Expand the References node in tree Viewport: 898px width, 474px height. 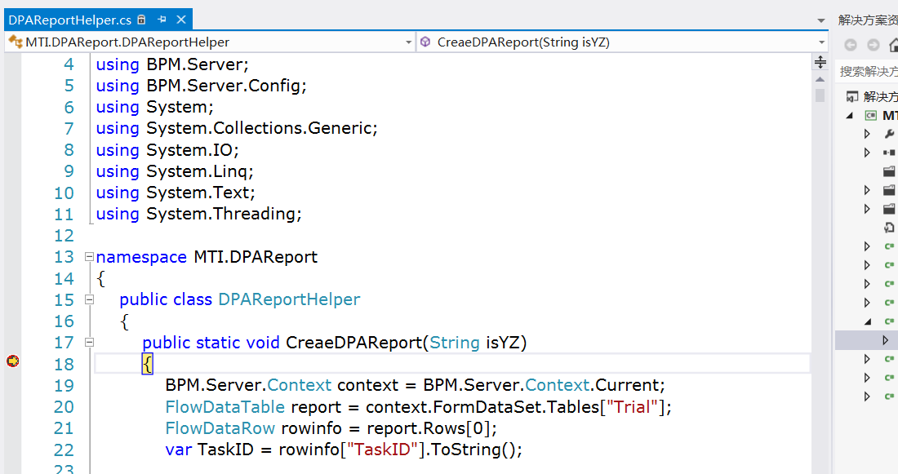867,153
